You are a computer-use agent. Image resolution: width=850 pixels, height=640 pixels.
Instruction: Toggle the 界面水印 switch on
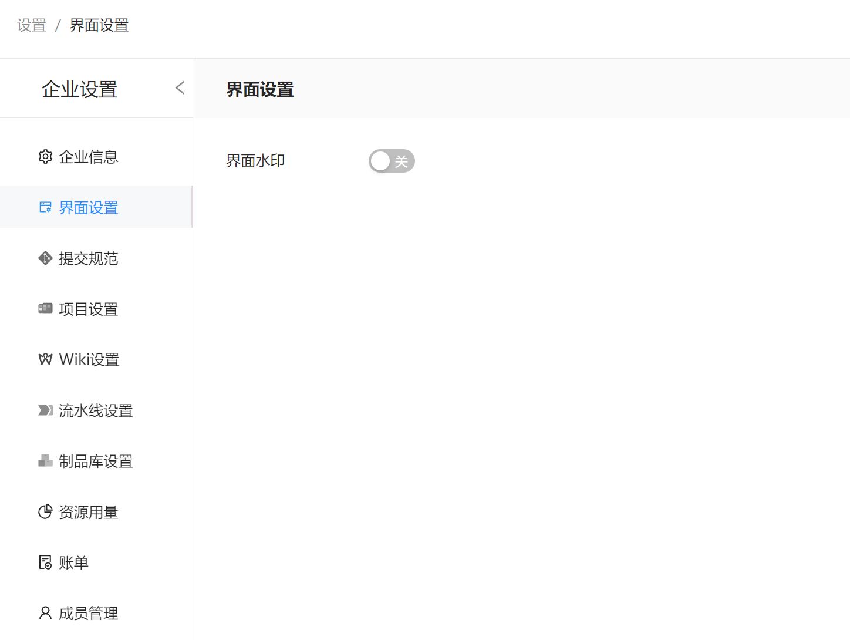point(392,161)
